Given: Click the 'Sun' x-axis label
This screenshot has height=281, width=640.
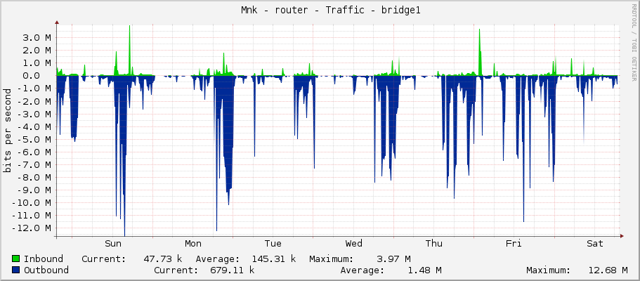Looking at the screenshot, I should (x=113, y=244).
